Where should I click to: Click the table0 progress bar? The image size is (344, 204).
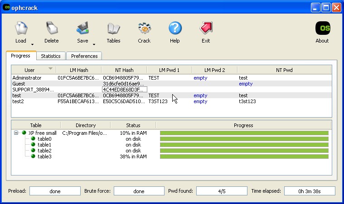[244, 139]
